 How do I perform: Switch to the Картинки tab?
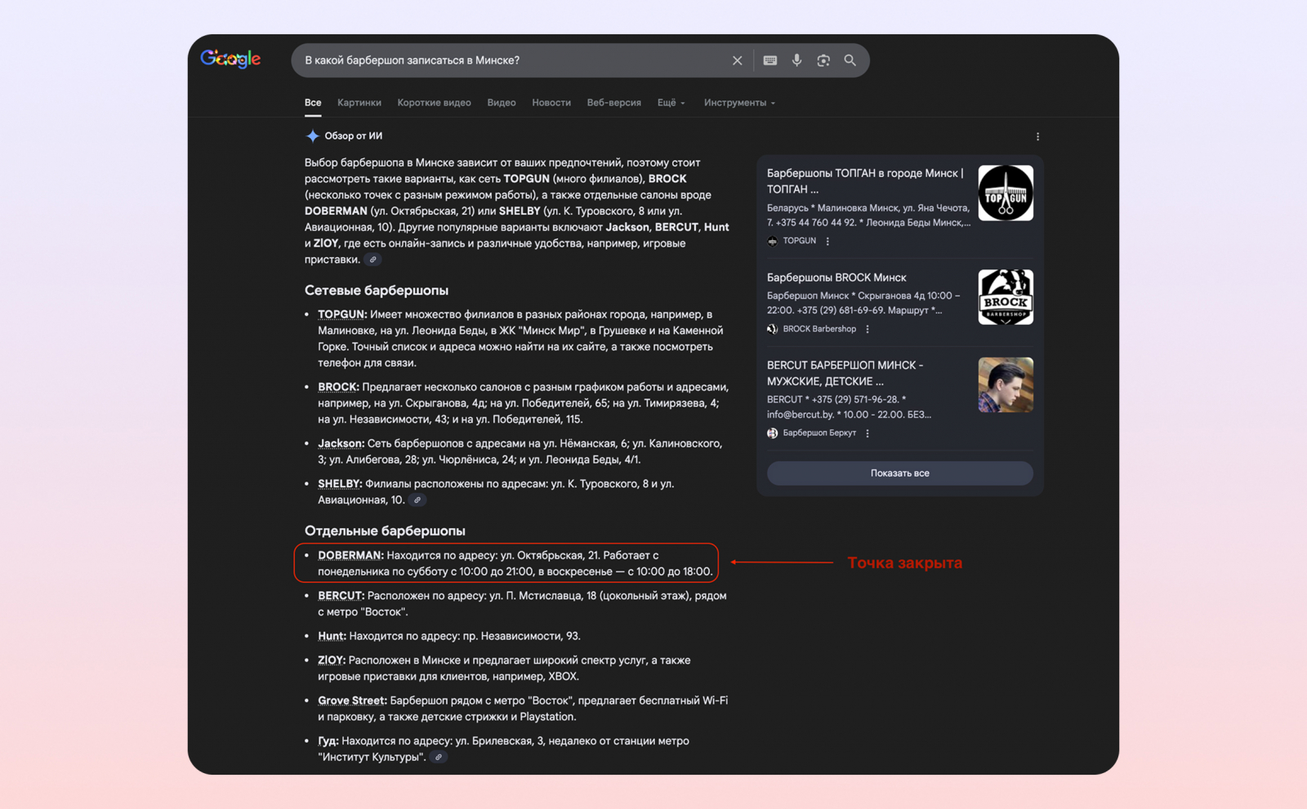point(359,103)
